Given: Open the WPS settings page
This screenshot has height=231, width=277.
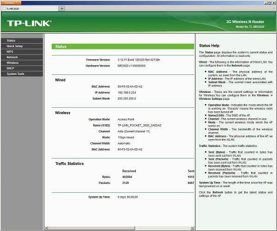Looking at the screenshot, I should pyautogui.click(x=10, y=52).
